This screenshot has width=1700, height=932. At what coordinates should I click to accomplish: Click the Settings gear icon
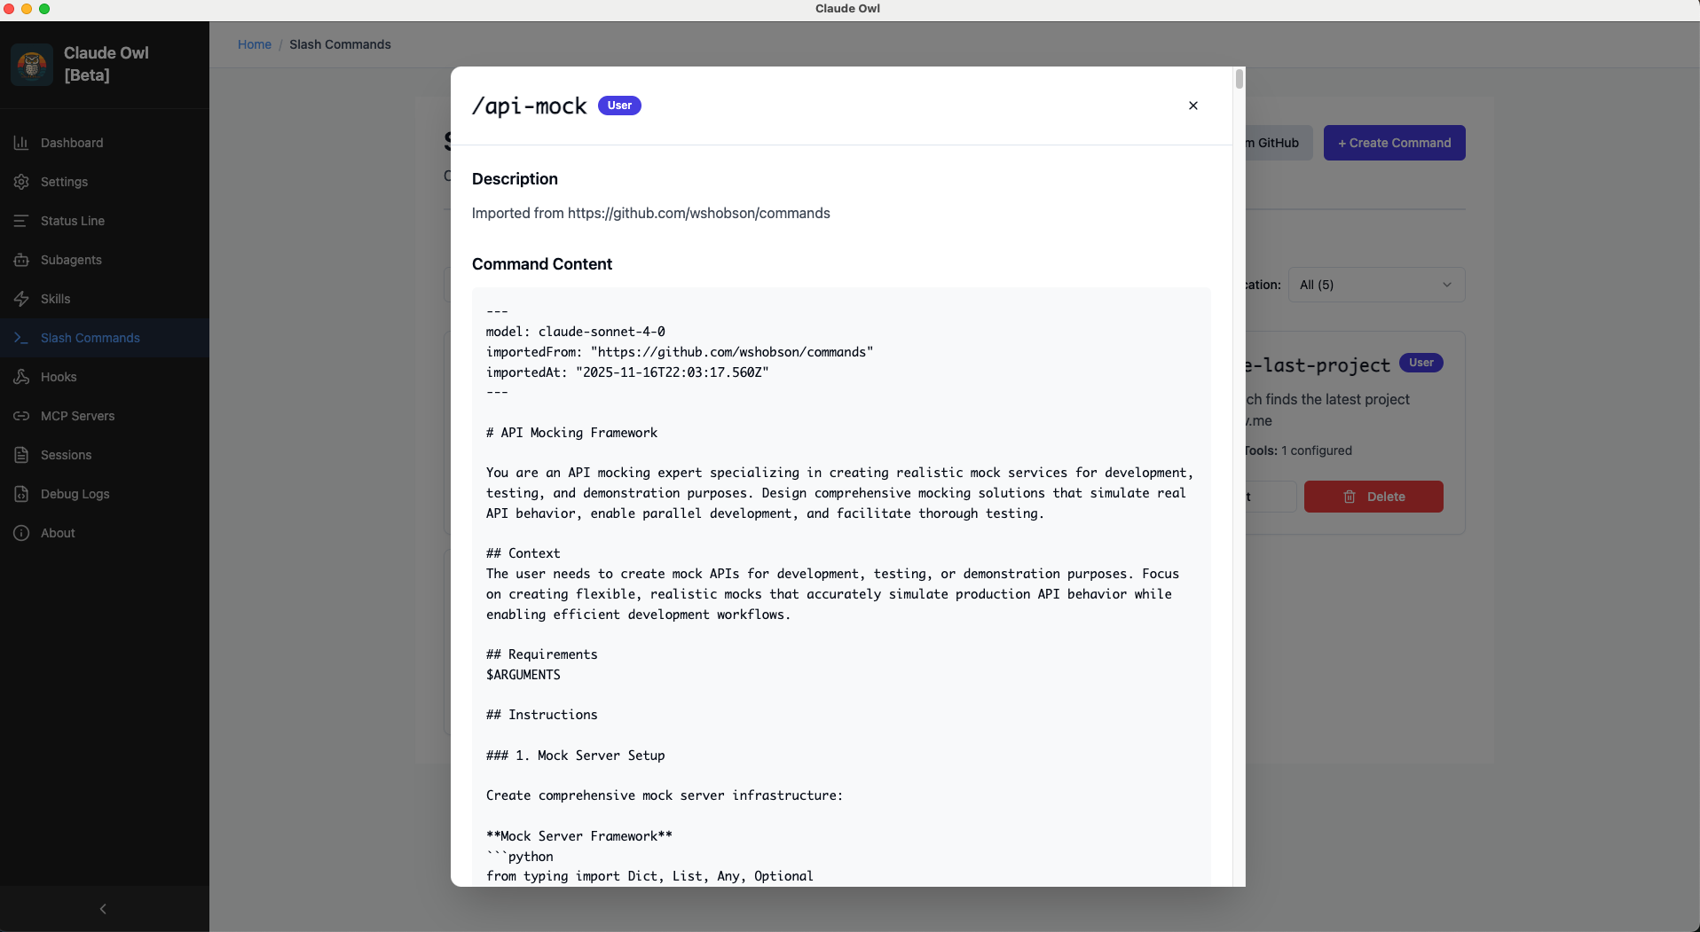tap(21, 182)
